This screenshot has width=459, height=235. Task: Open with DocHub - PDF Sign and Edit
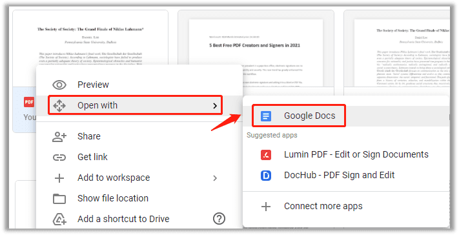(346, 176)
